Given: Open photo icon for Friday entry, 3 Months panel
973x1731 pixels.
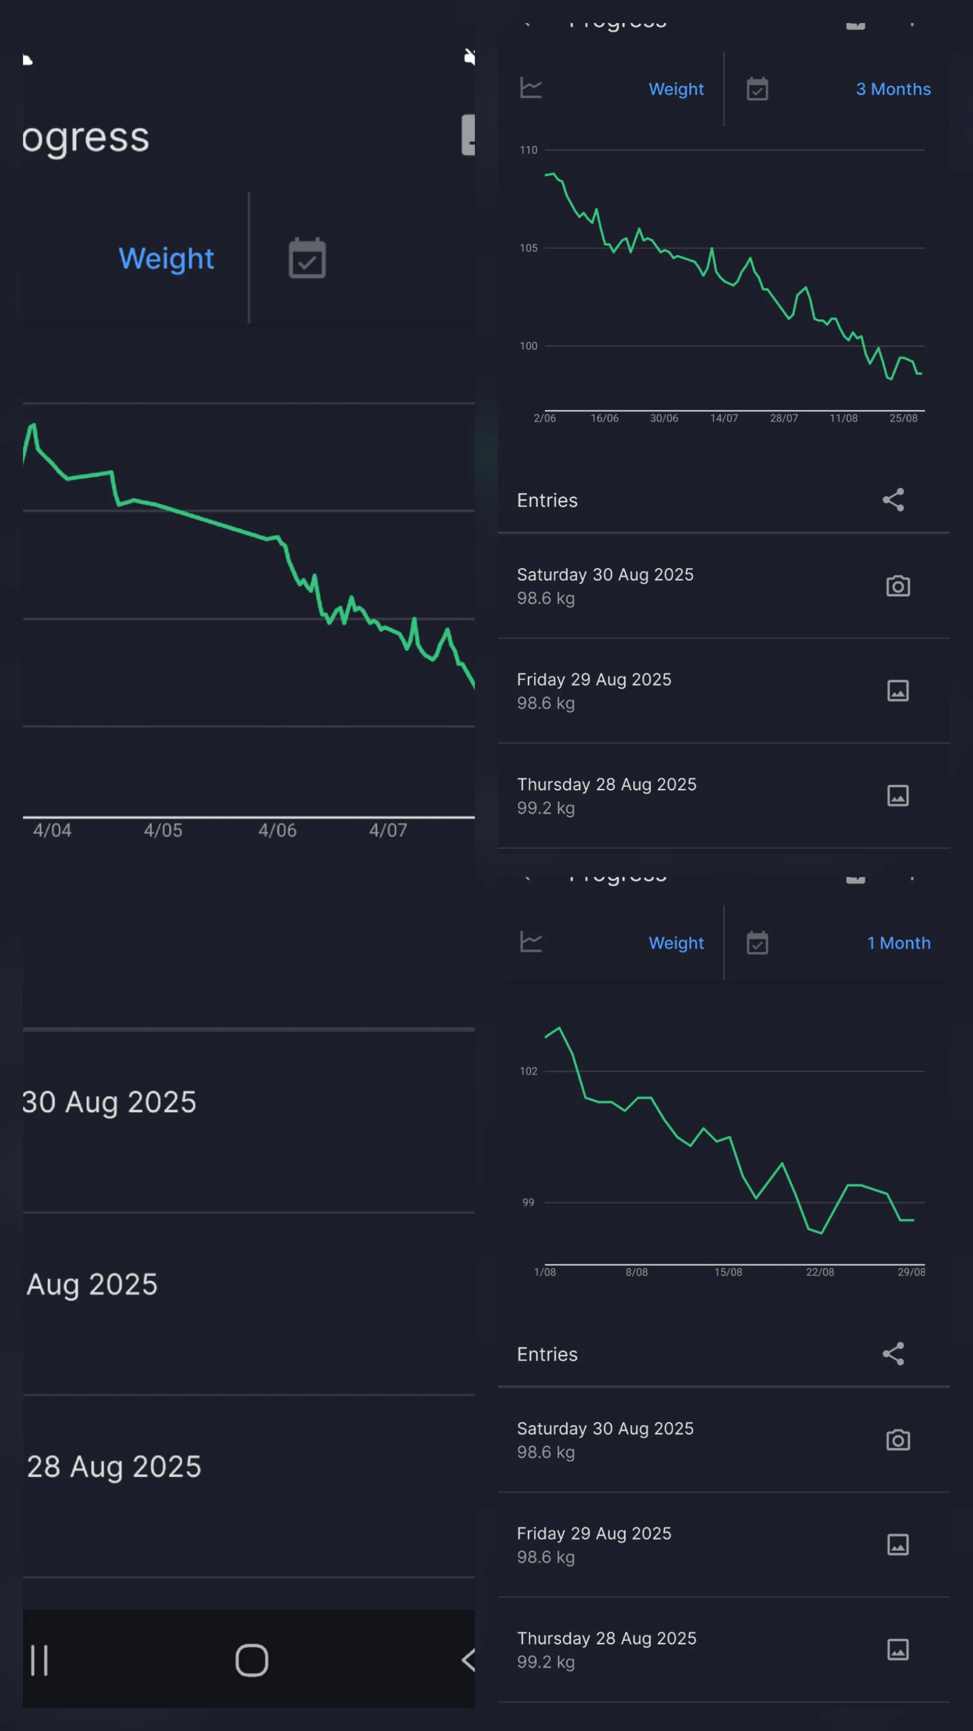Looking at the screenshot, I should pyautogui.click(x=898, y=691).
